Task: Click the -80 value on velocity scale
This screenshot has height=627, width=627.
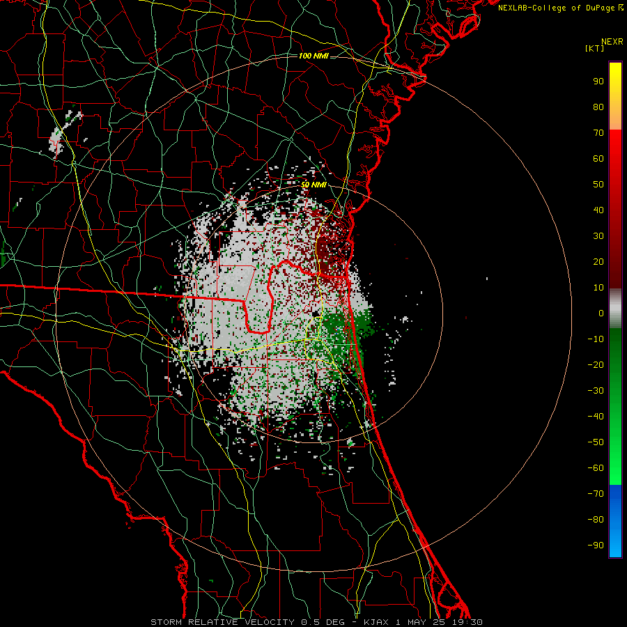Action: [596, 520]
